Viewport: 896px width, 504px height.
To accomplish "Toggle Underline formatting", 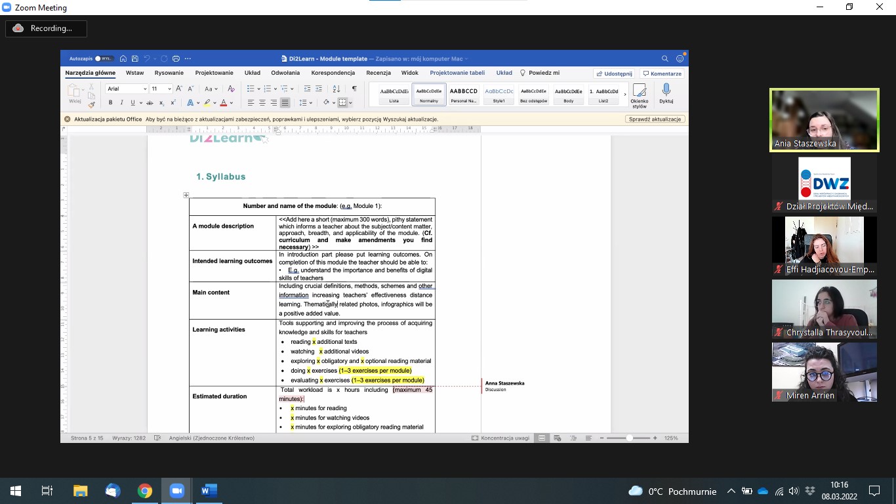I will pos(132,102).
